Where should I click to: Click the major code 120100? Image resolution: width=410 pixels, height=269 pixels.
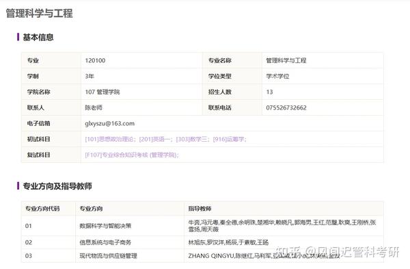(x=95, y=60)
